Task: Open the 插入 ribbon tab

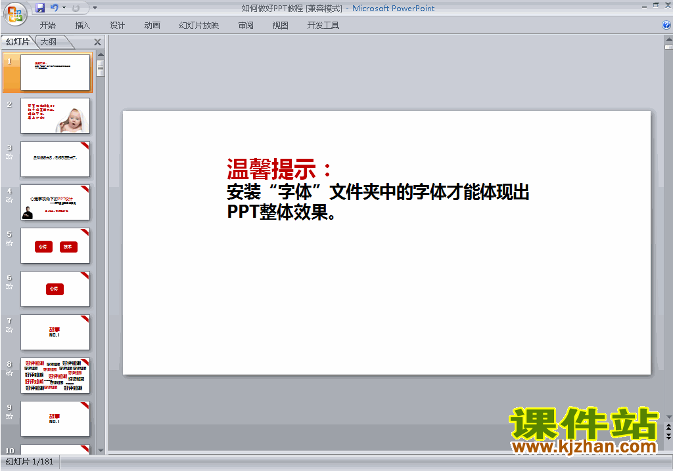Action: pos(82,26)
